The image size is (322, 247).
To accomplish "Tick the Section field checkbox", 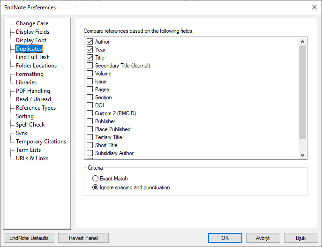I will coord(90,97).
